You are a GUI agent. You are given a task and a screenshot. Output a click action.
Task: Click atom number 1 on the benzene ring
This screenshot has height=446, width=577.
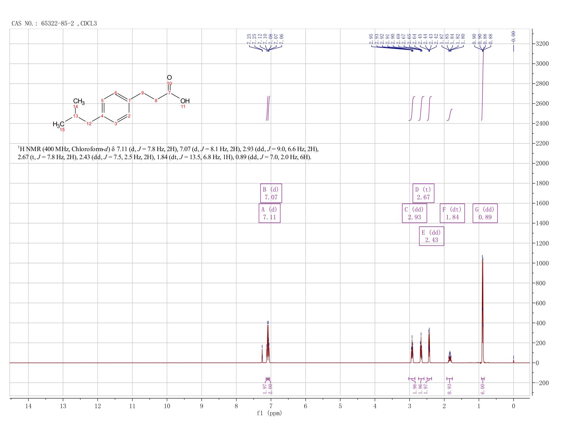point(129,101)
